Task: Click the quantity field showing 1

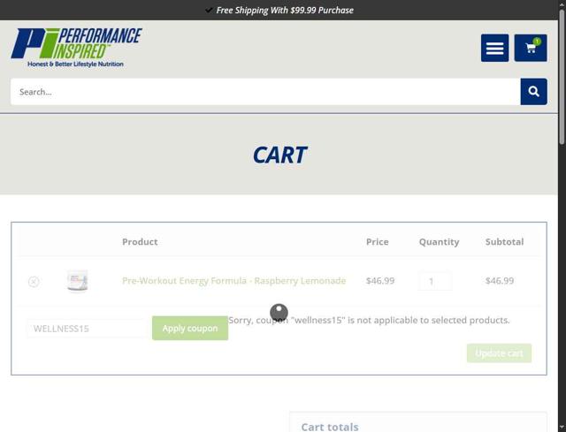Action: [x=435, y=281]
